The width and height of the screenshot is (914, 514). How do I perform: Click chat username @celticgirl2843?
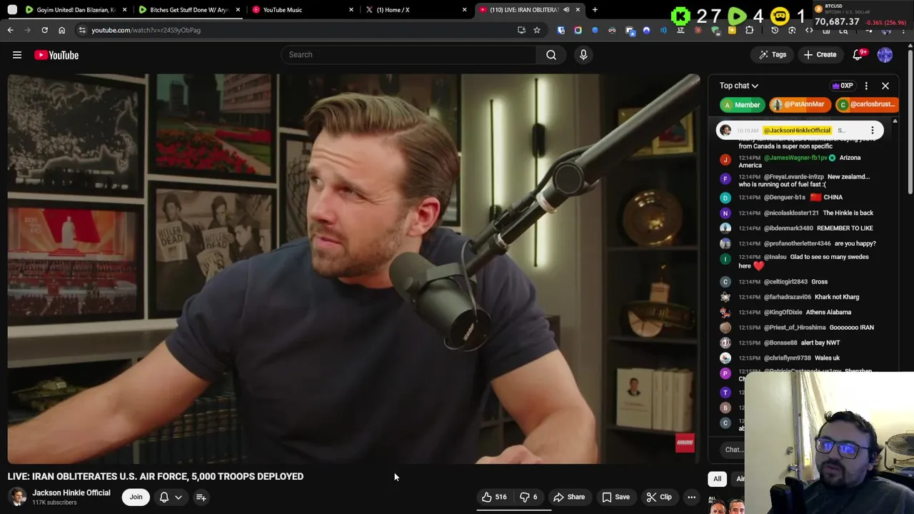pos(785,282)
